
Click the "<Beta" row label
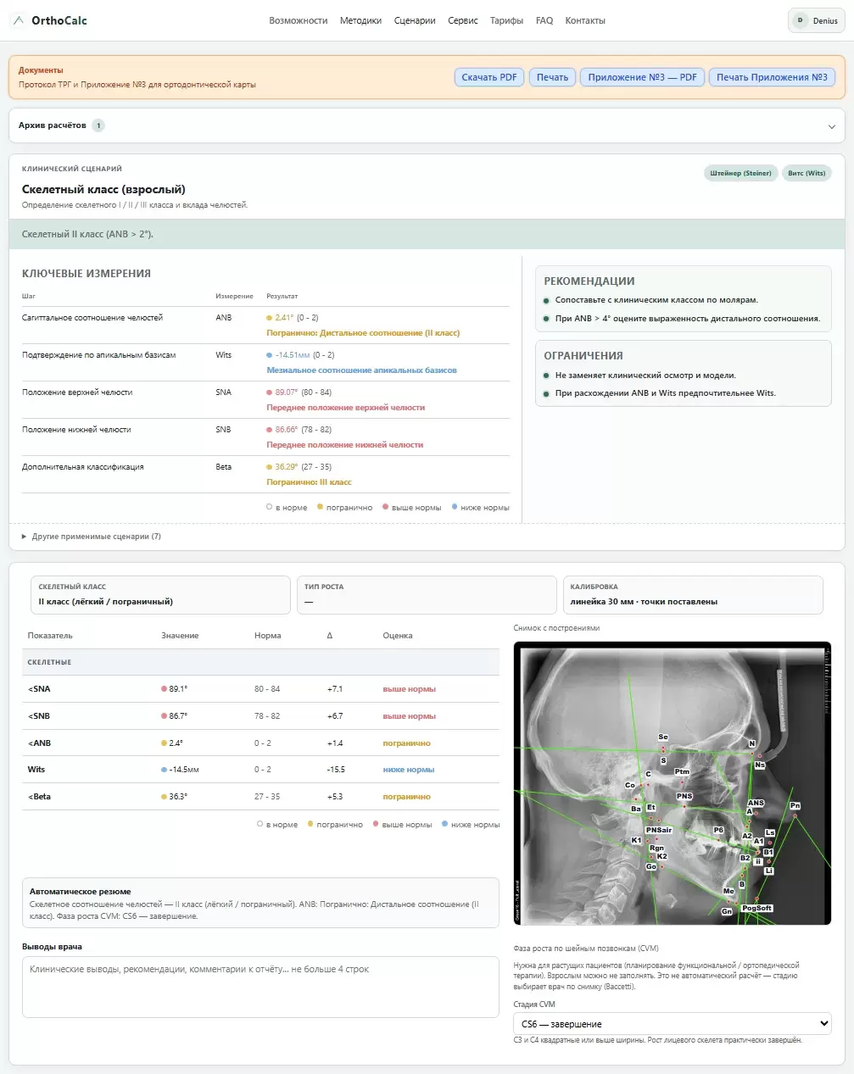coord(39,797)
